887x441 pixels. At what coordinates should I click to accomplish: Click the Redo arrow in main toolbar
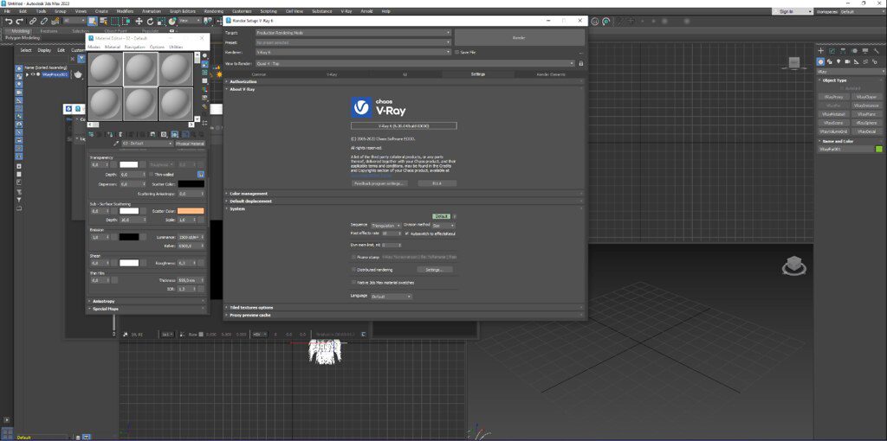pyautogui.click(x=20, y=21)
